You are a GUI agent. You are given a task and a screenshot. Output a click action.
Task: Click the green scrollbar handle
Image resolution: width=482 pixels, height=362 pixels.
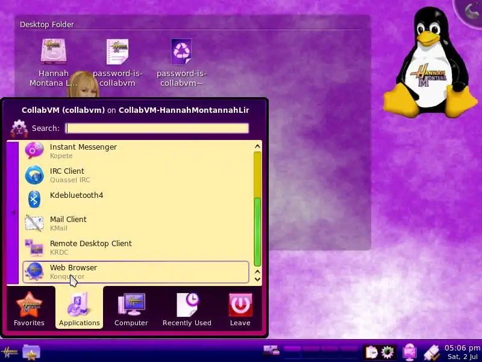(258, 232)
